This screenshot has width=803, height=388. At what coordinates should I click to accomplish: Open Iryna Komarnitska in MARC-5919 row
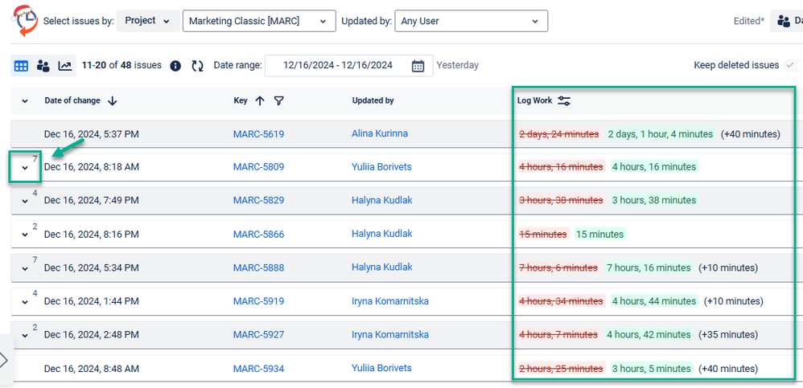[390, 301]
